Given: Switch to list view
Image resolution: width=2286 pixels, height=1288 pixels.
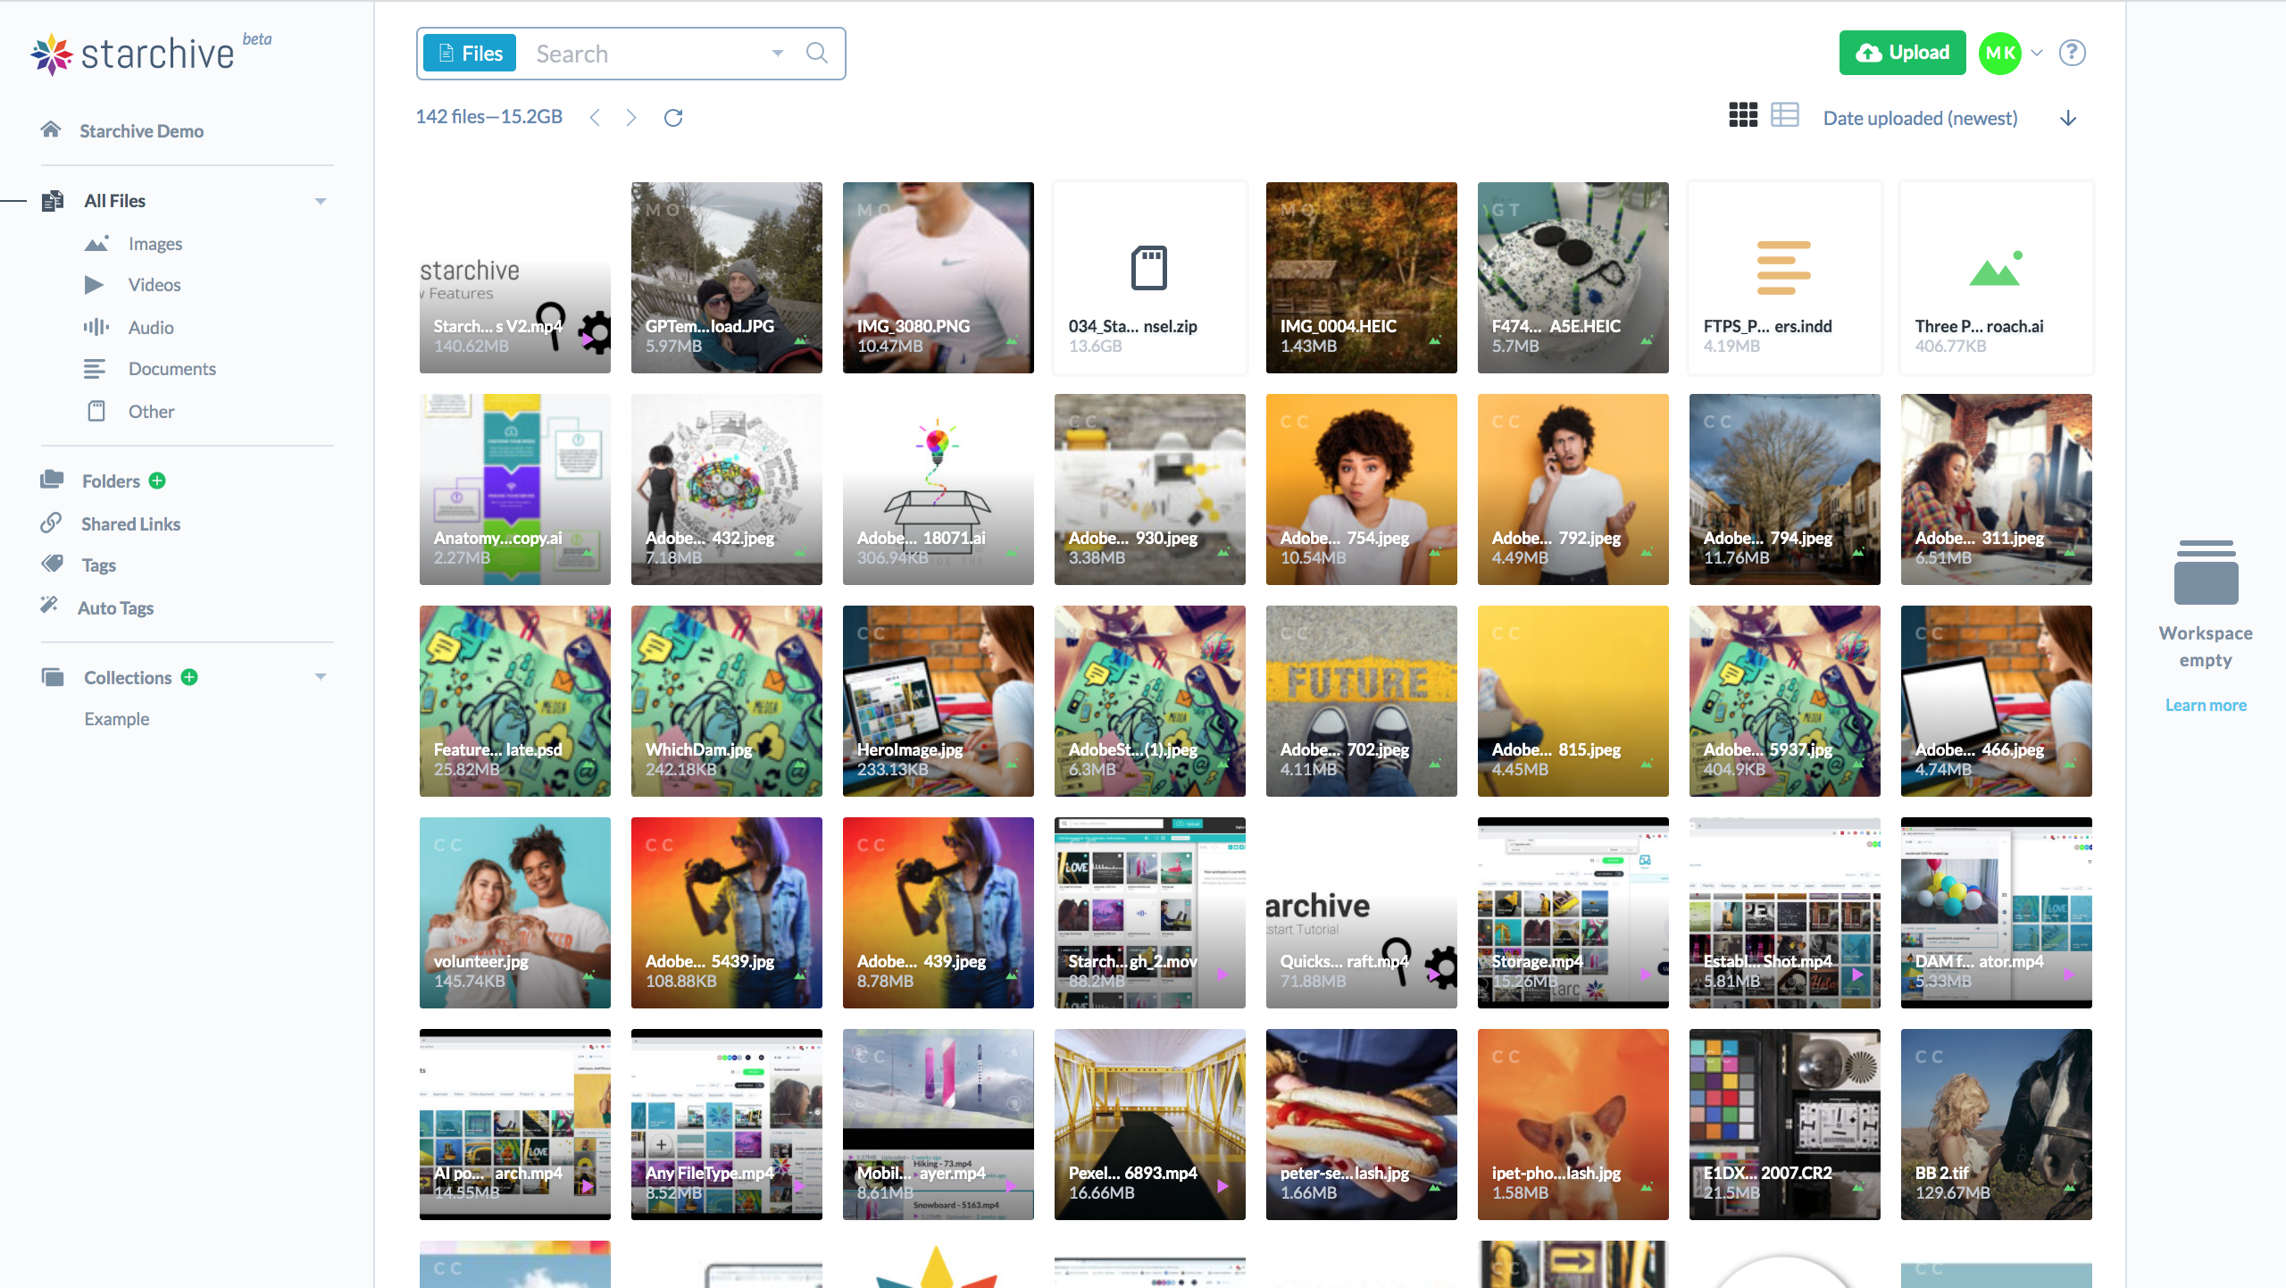Looking at the screenshot, I should click(1783, 115).
